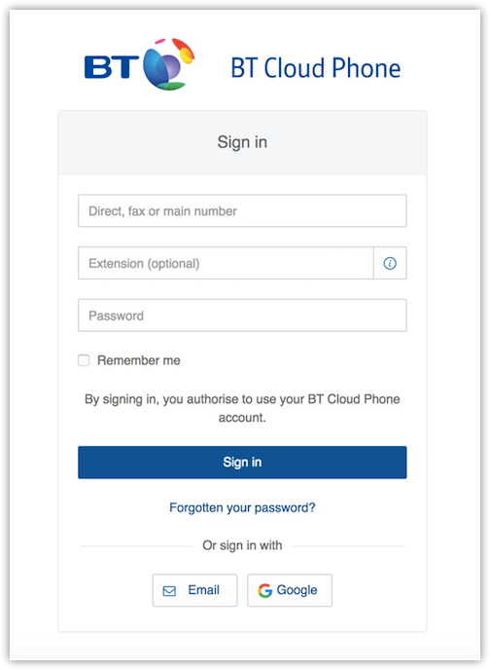Tick the Remember me checkbox
This screenshot has height=670, width=490.
click(84, 360)
